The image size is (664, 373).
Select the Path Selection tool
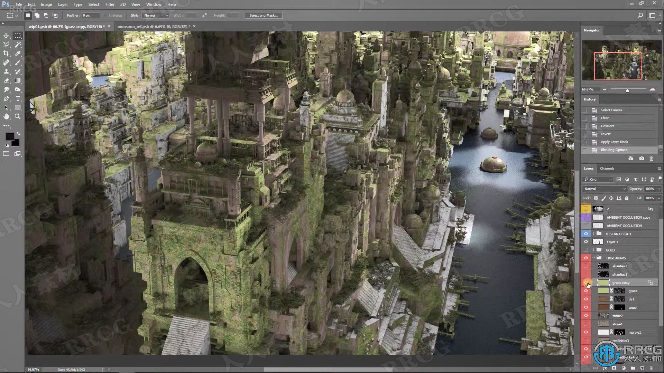click(x=6, y=107)
